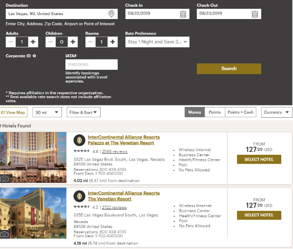Image resolution: width=293 pixels, height=249 pixels.
Task: Open the Check-In calendar icon
Action: 183,14
